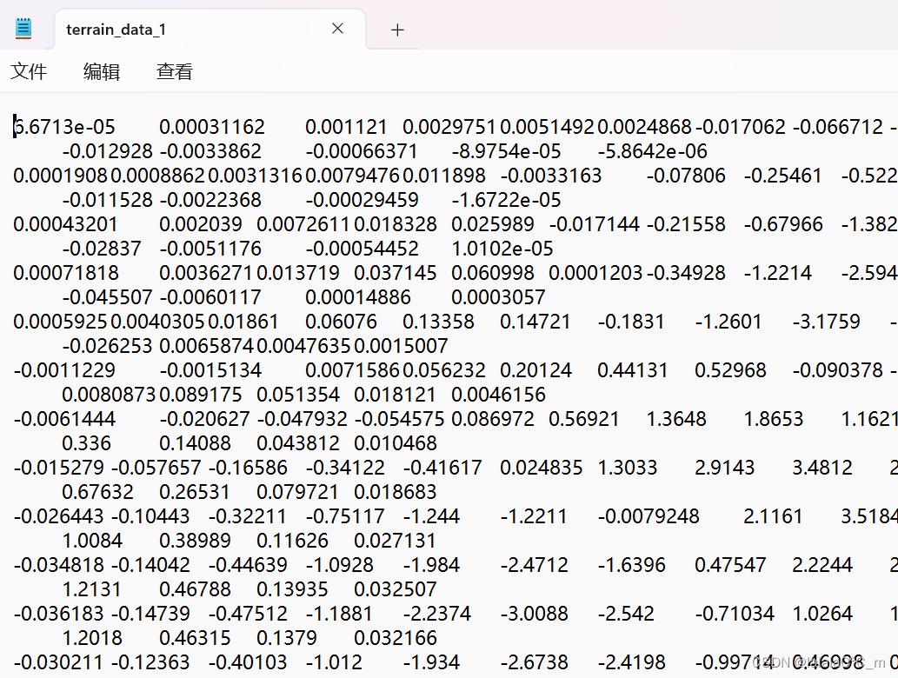Click the value -5.8642e-06 in the text
Image resolution: width=898 pixels, height=678 pixels.
pyautogui.click(x=646, y=151)
